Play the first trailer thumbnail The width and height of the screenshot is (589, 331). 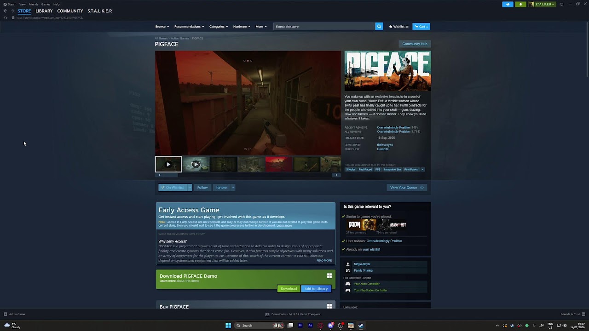(x=168, y=164)
